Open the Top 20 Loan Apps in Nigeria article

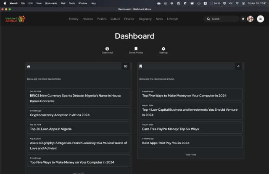click(x=50, y=129)
